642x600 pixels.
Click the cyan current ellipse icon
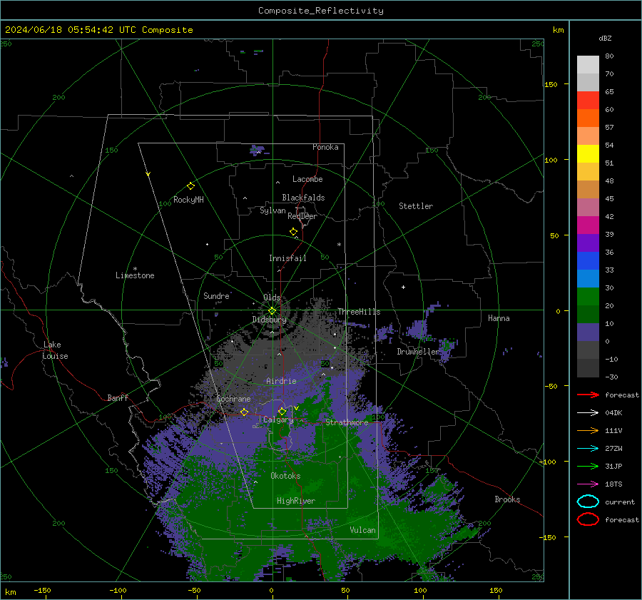(x=588, y=502)
